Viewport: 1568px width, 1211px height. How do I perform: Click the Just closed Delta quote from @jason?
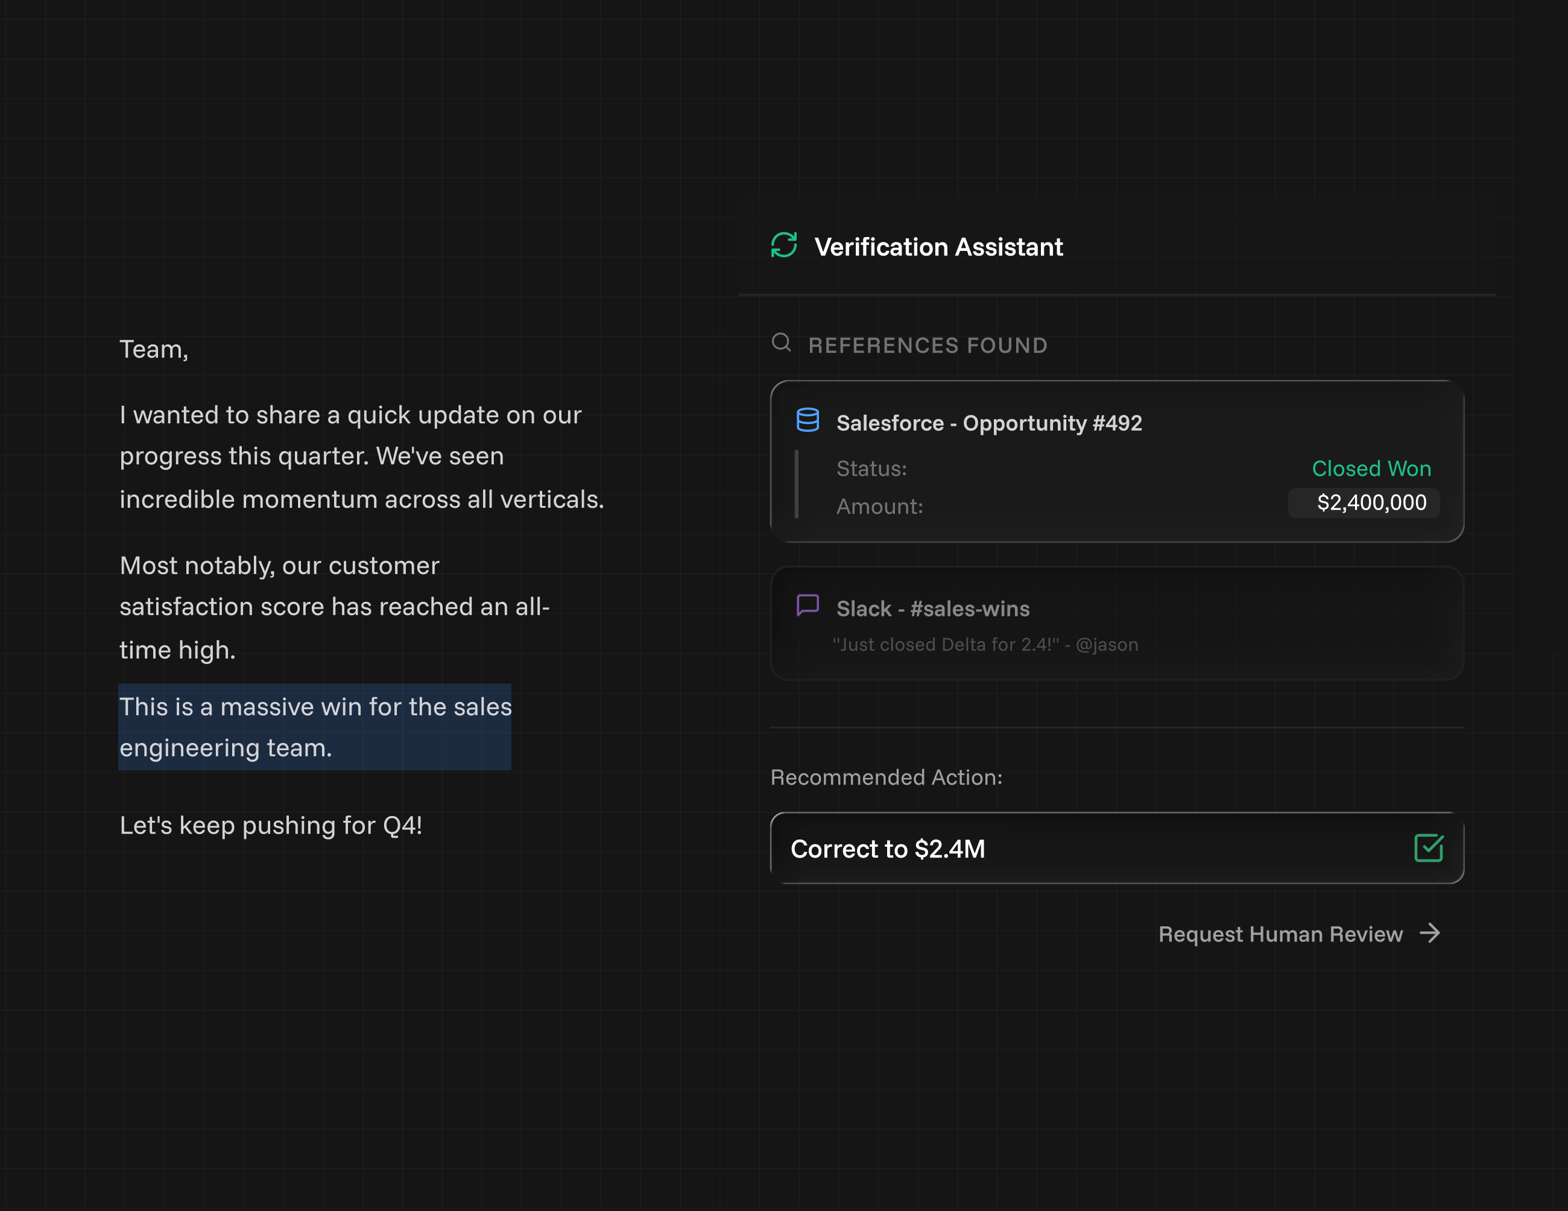[x=985, y=645]
